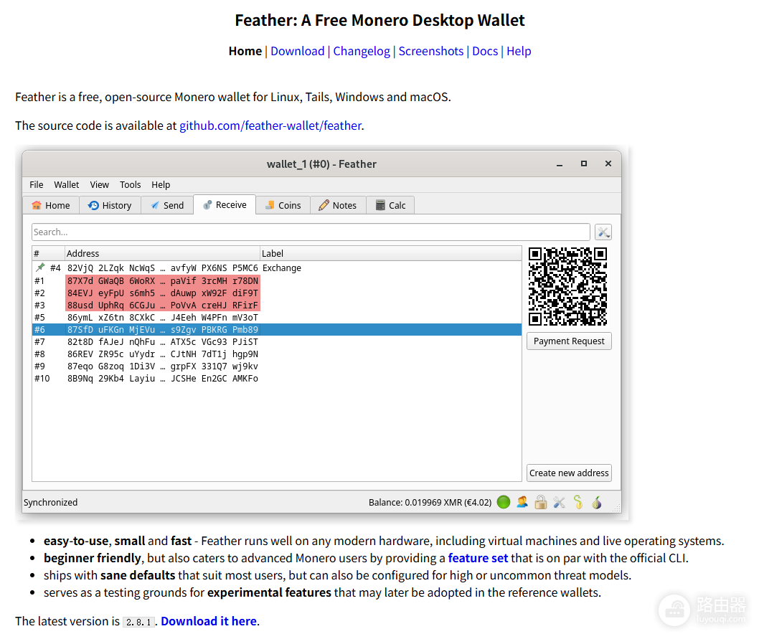Open the Notes tab

click(x=338, y=205)
